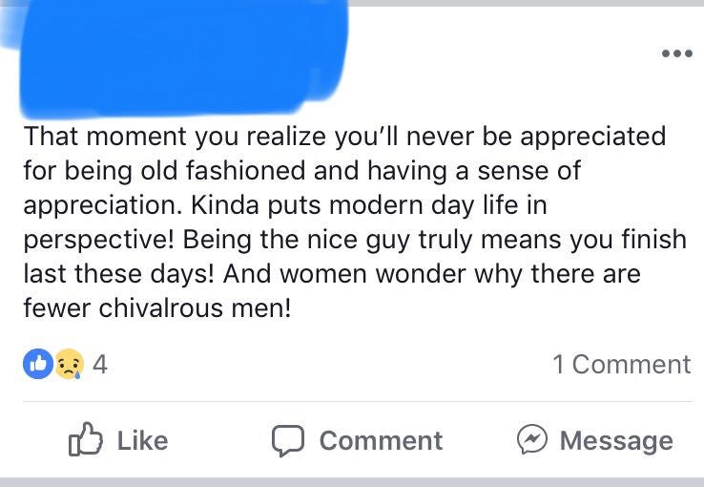
Task: Click the line starting "That moment you realize"
Action: pyautogui.click(x=344, y=137)
